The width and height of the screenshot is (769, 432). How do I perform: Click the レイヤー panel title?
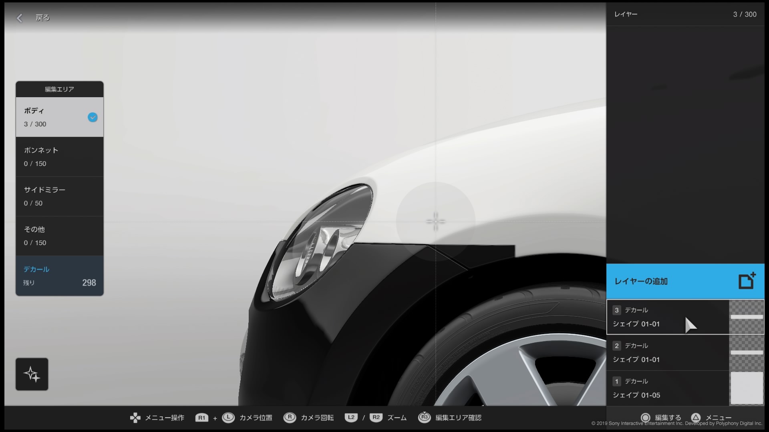point(626,14)
